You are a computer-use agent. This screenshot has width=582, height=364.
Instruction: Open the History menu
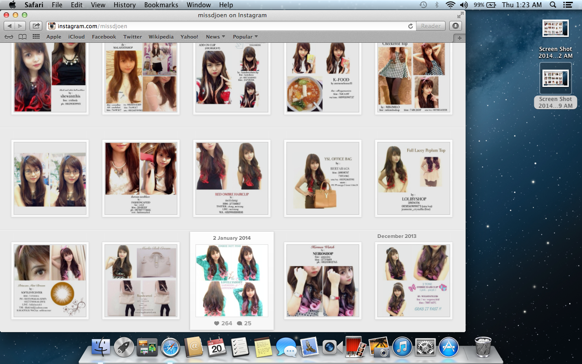tap(125, 5)
